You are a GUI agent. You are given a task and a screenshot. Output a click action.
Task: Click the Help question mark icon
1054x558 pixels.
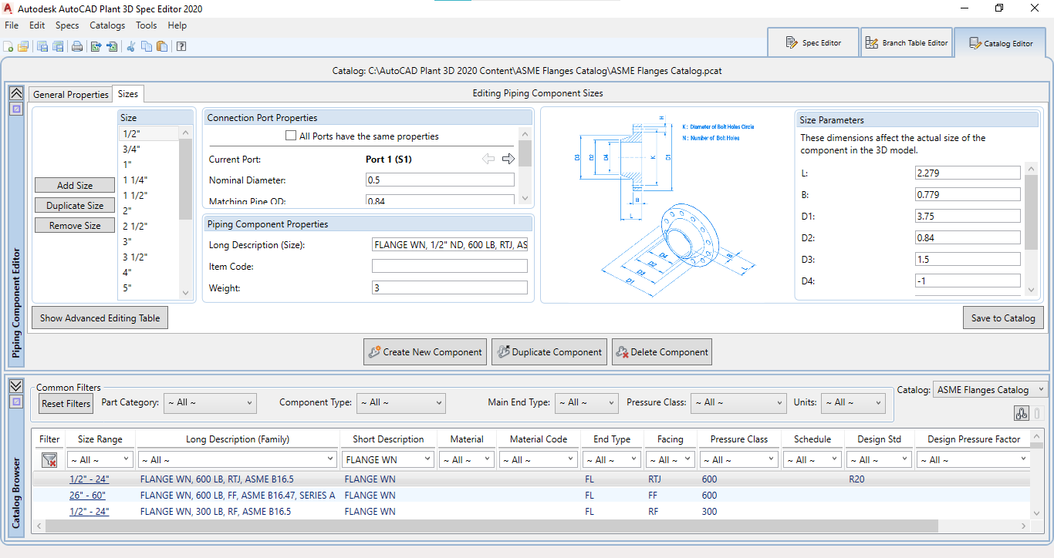coord(181,46)
